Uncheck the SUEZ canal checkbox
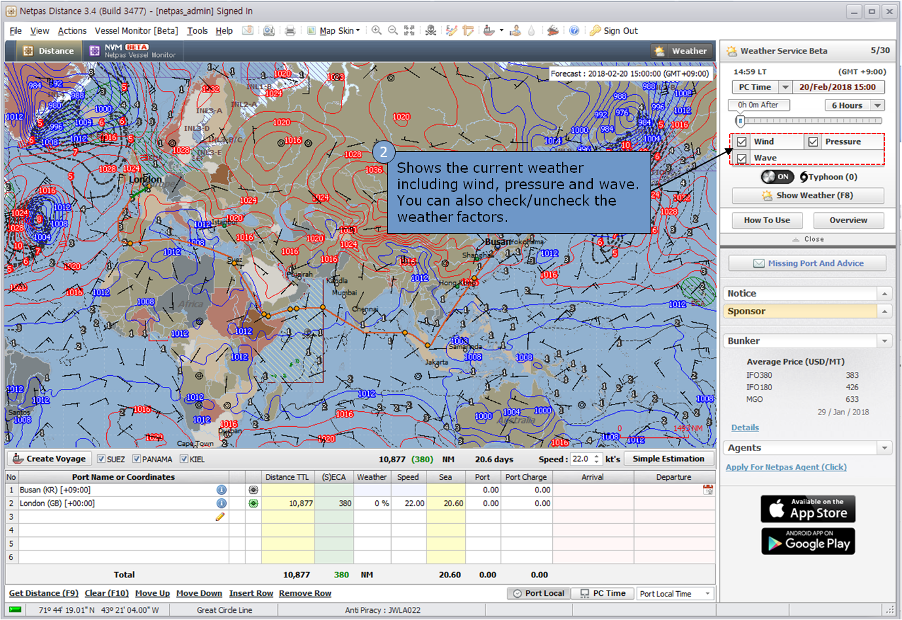The image size is (902, 620). click(x=102, y=459)
